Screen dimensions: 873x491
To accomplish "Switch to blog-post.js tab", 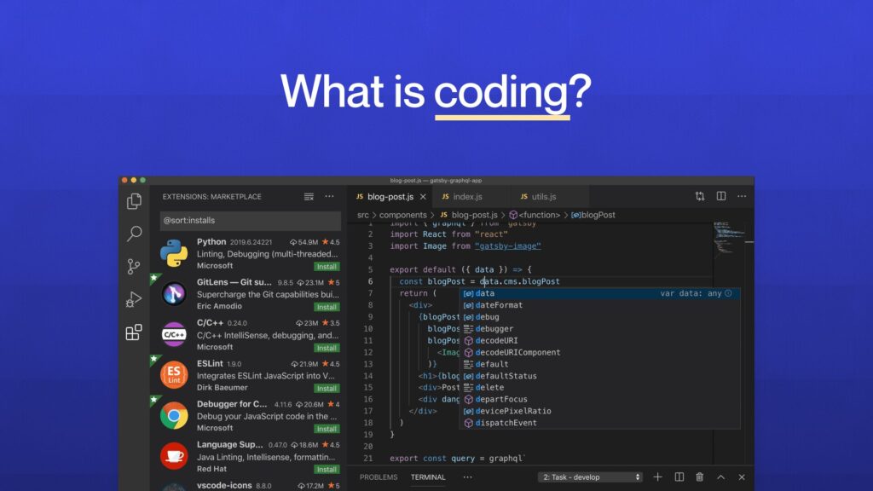I will pos(390,197).
